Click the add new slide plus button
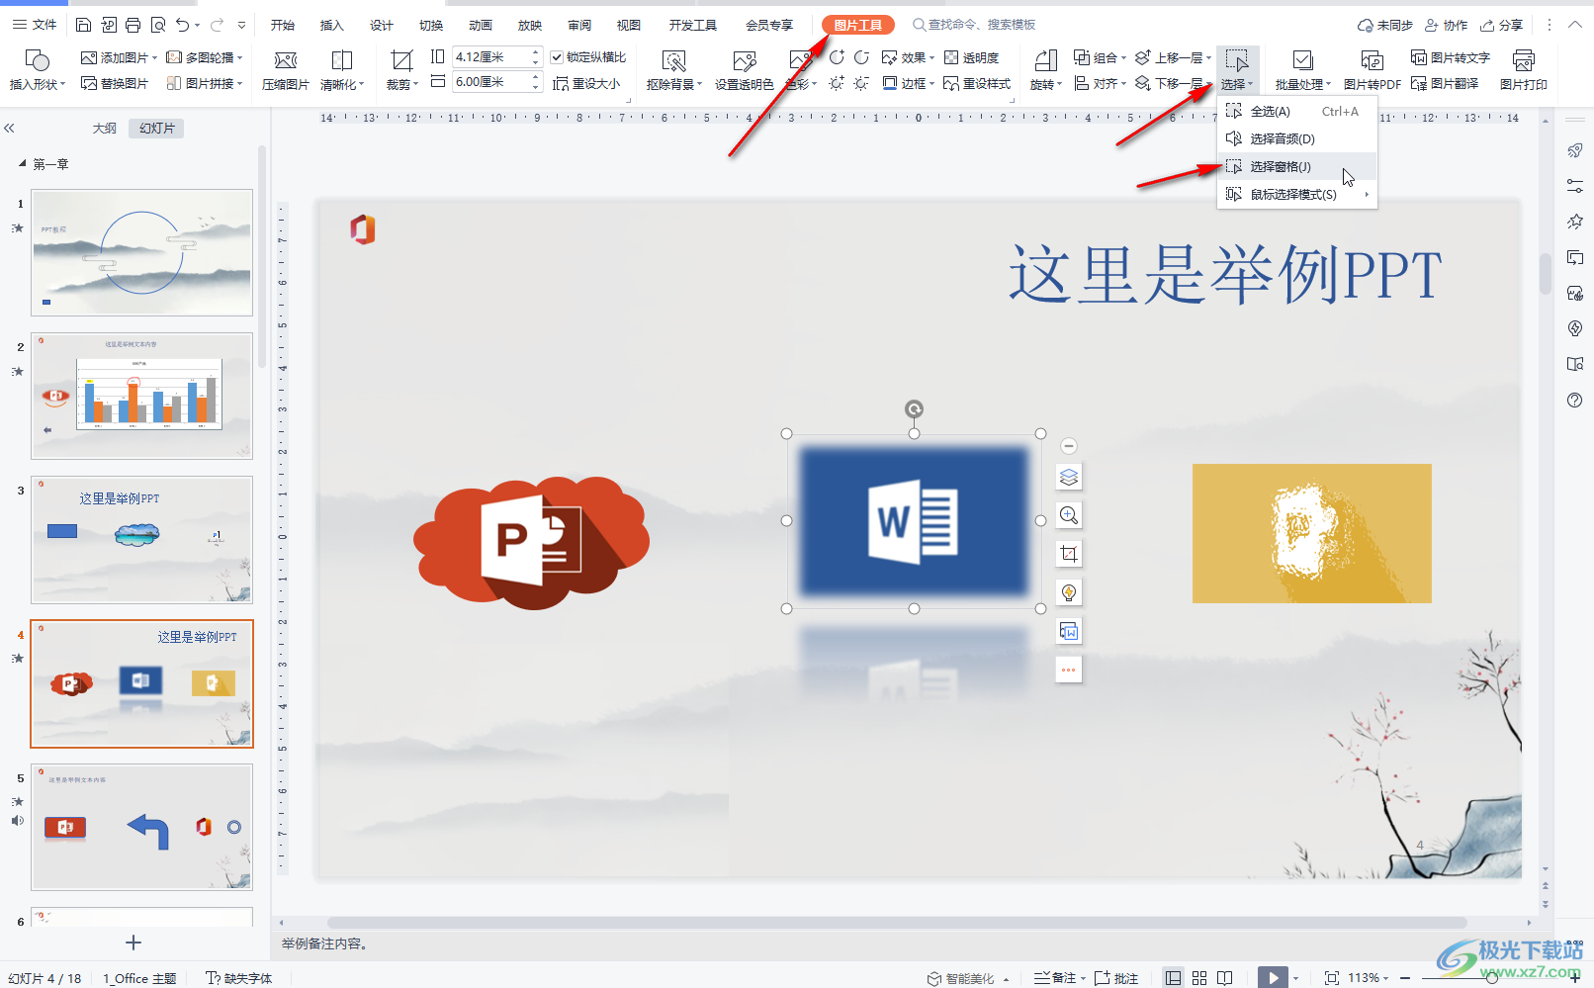This screenshot has height=988, width=1594. pyautogui.click(x=133, y=943)
